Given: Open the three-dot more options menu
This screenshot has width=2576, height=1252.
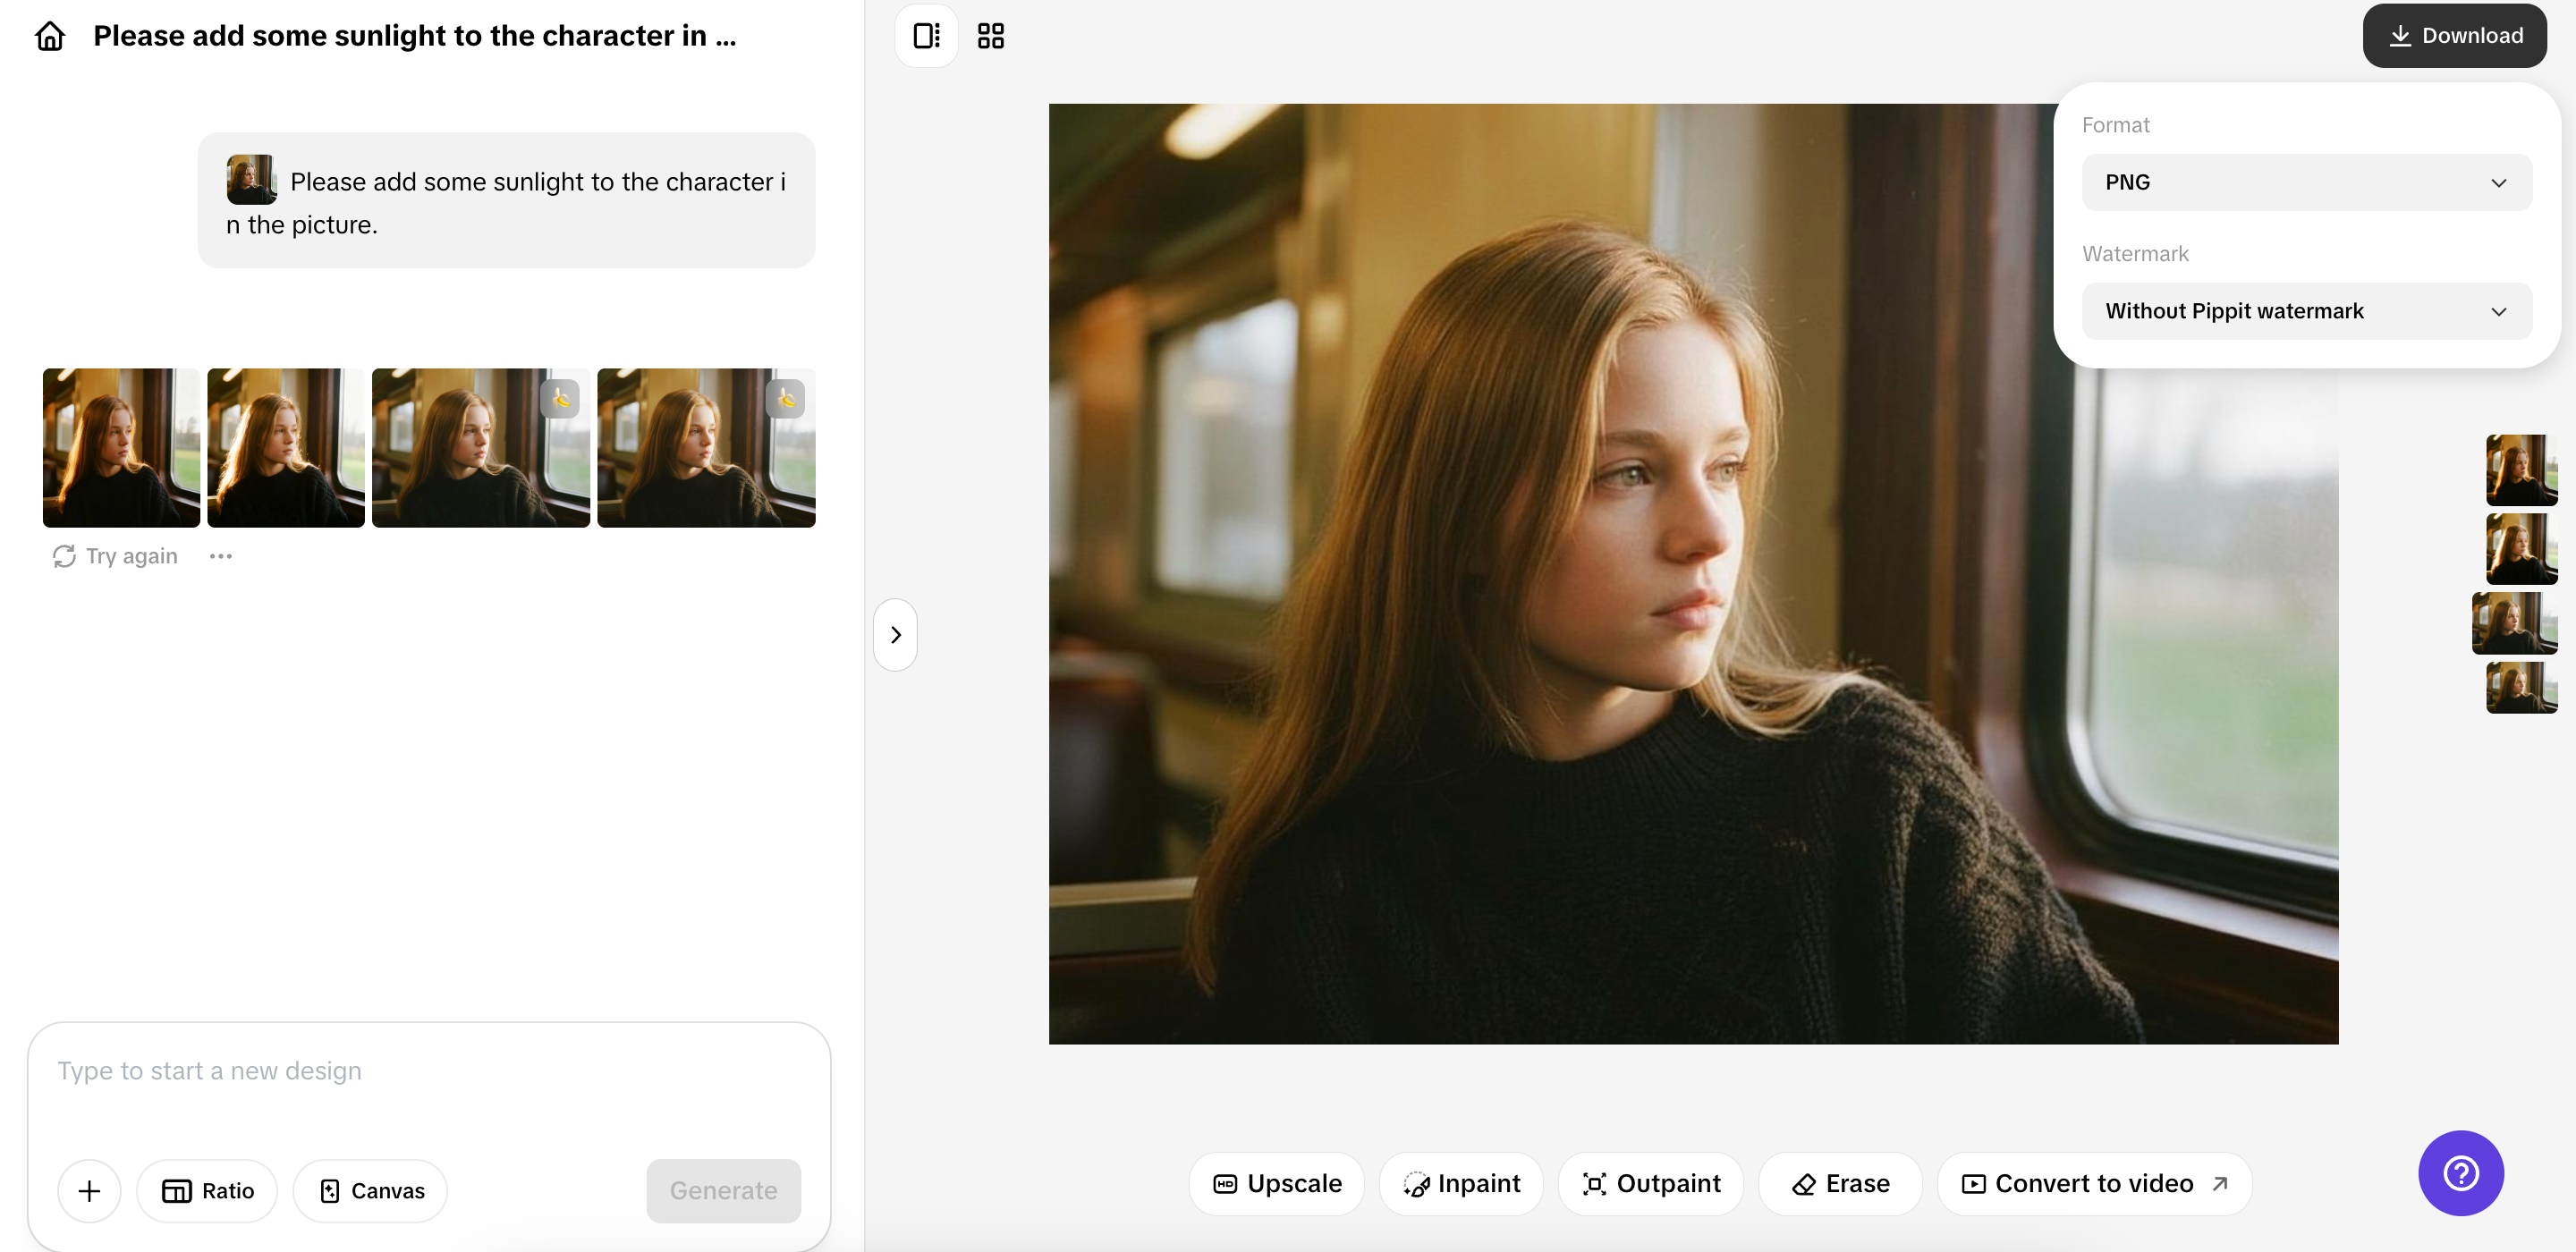Looking at the screenshot, I should pyautogui.click(x=221, y=556).
